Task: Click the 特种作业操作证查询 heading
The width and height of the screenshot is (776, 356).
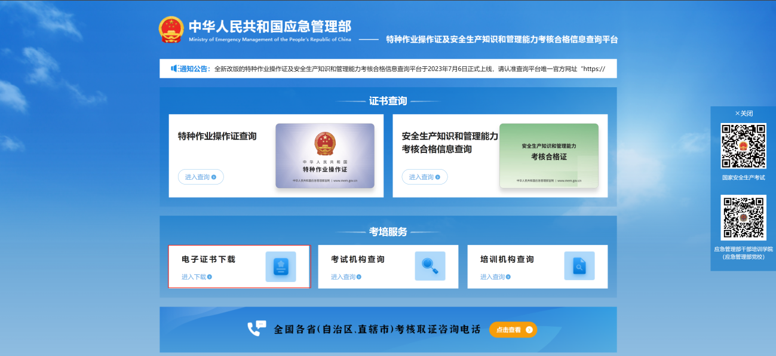Action: (x=217, y=136)
